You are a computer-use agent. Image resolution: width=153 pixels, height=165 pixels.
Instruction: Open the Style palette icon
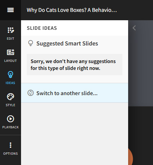click(10, 97)
